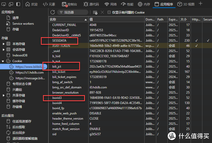Open 清单 (Manifest) in the sidebar
212x143 pixels.
[16, 18]
